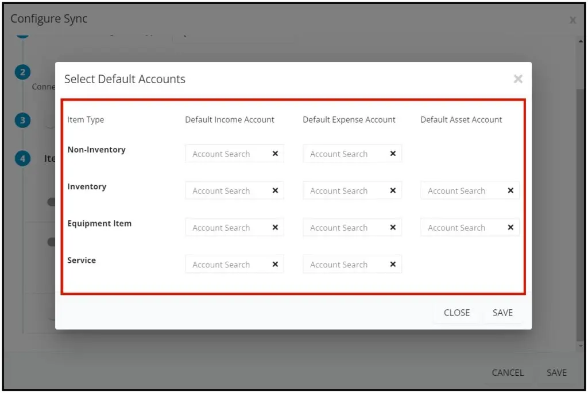Clear Inventory Default Asset Account field
Screen dimensions: 588x393
pyautogui.click(x=510, y=190)
